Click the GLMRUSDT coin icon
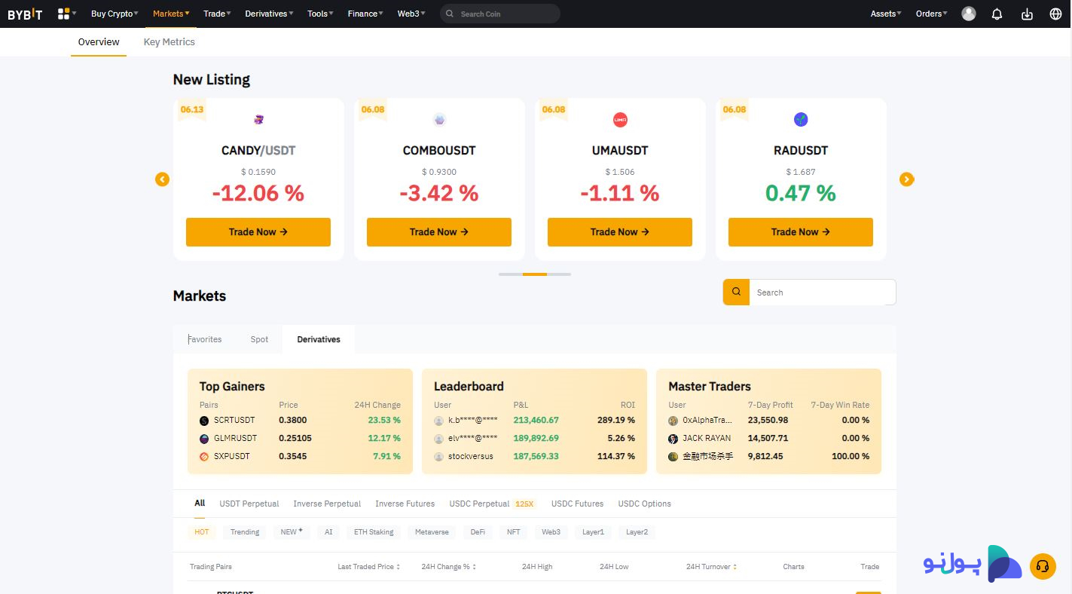Screen dimensions: 1072x594 (204, 439)
